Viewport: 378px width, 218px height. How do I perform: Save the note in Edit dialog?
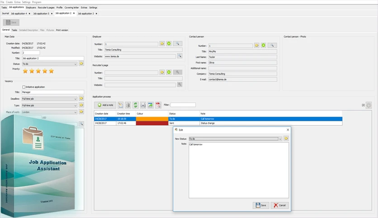click(261, 205)
